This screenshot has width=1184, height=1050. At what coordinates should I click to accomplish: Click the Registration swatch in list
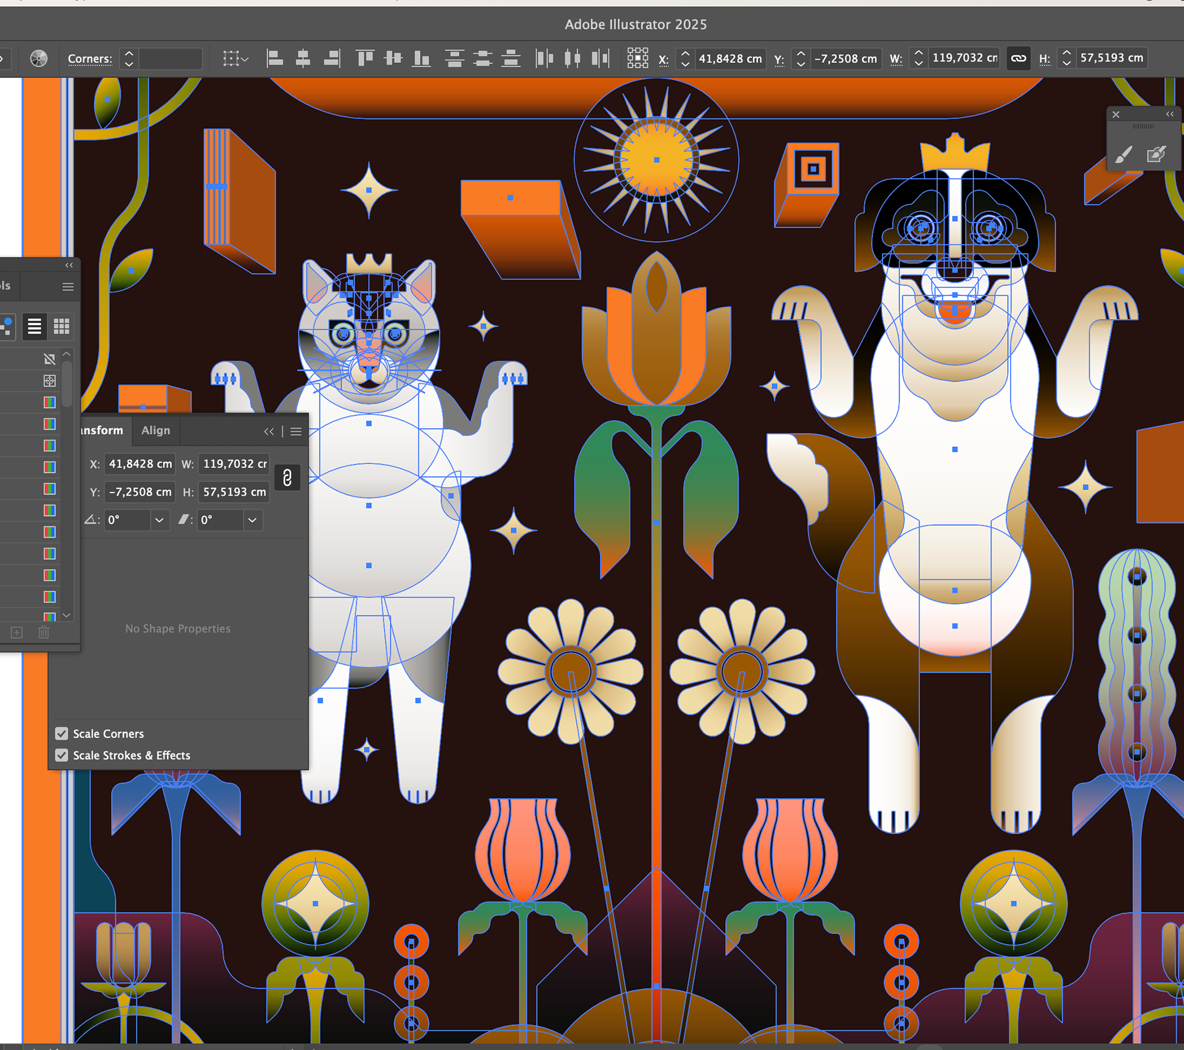[x=49, y=381]
